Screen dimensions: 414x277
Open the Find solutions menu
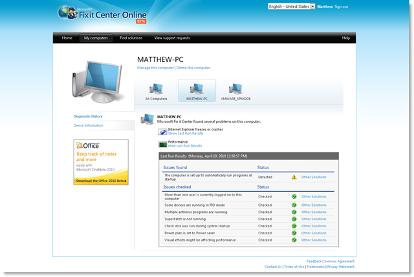[131, 38]
